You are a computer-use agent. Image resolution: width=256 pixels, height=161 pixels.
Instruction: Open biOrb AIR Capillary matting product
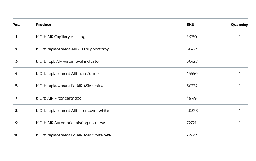[60, 37]
